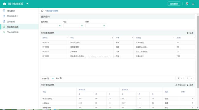Click price cell 50
Viewport: 199px width, 110px height.
tap(178, 42)
